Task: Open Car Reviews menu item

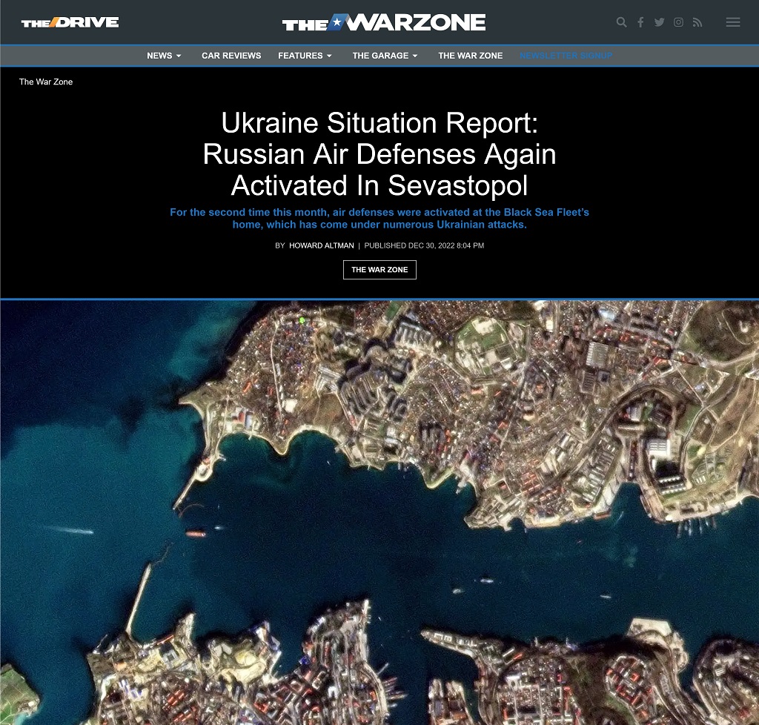Action: 231,56
